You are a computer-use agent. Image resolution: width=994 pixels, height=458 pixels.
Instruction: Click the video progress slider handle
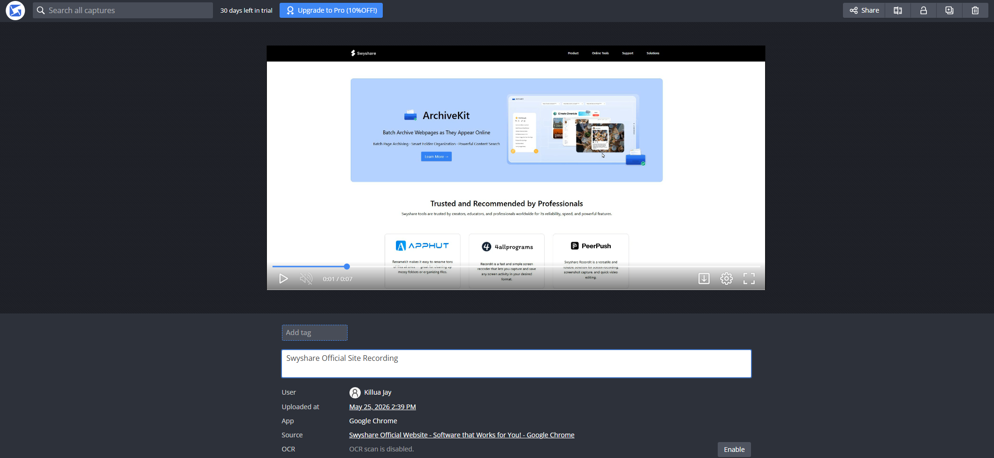point(347,267)
